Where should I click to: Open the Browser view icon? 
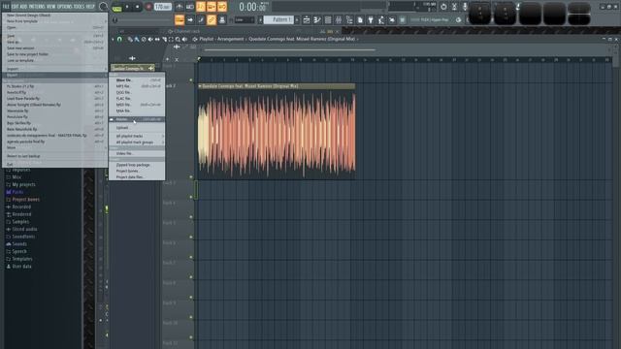point(349,19)
